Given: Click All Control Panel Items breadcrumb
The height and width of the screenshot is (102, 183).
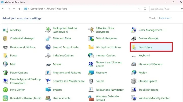Looking at the screenshot, I should pos(57,9).
